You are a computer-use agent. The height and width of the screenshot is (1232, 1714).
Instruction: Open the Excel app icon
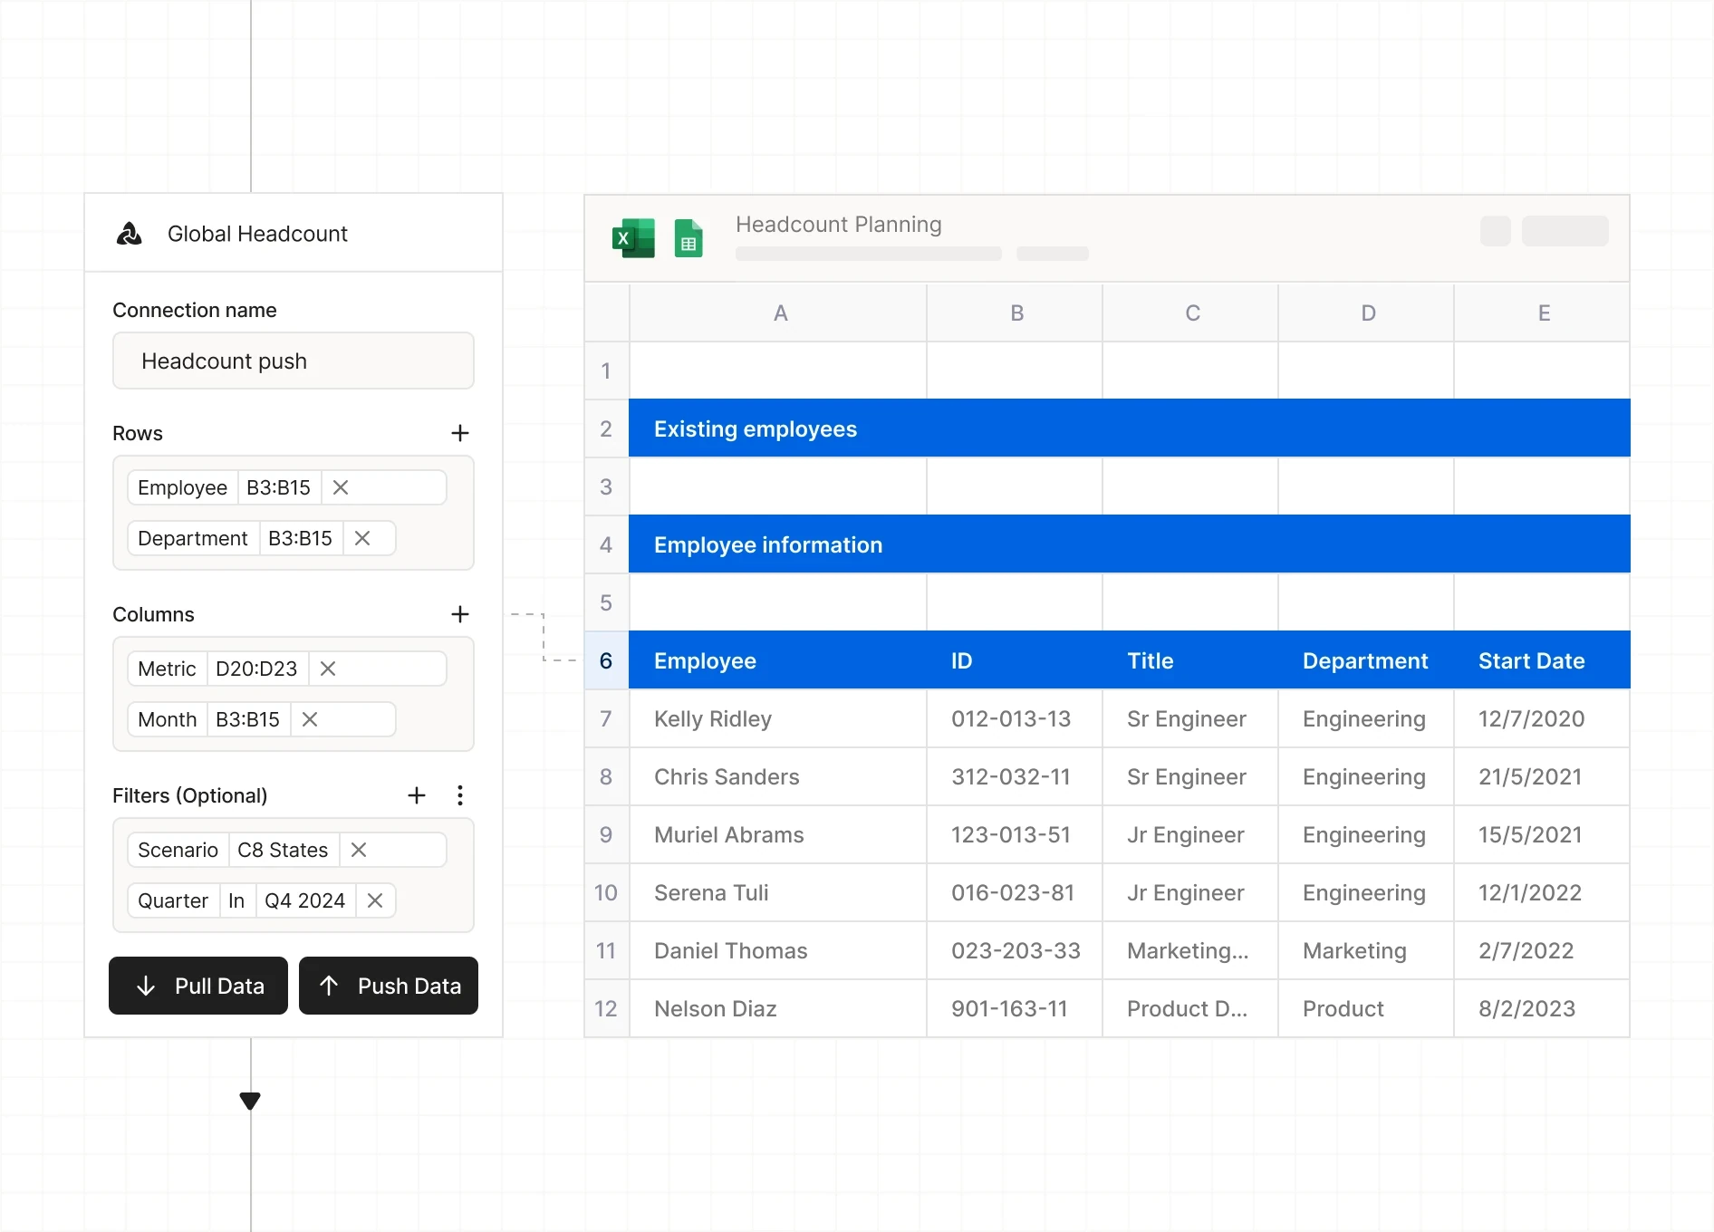coord(633,238)
